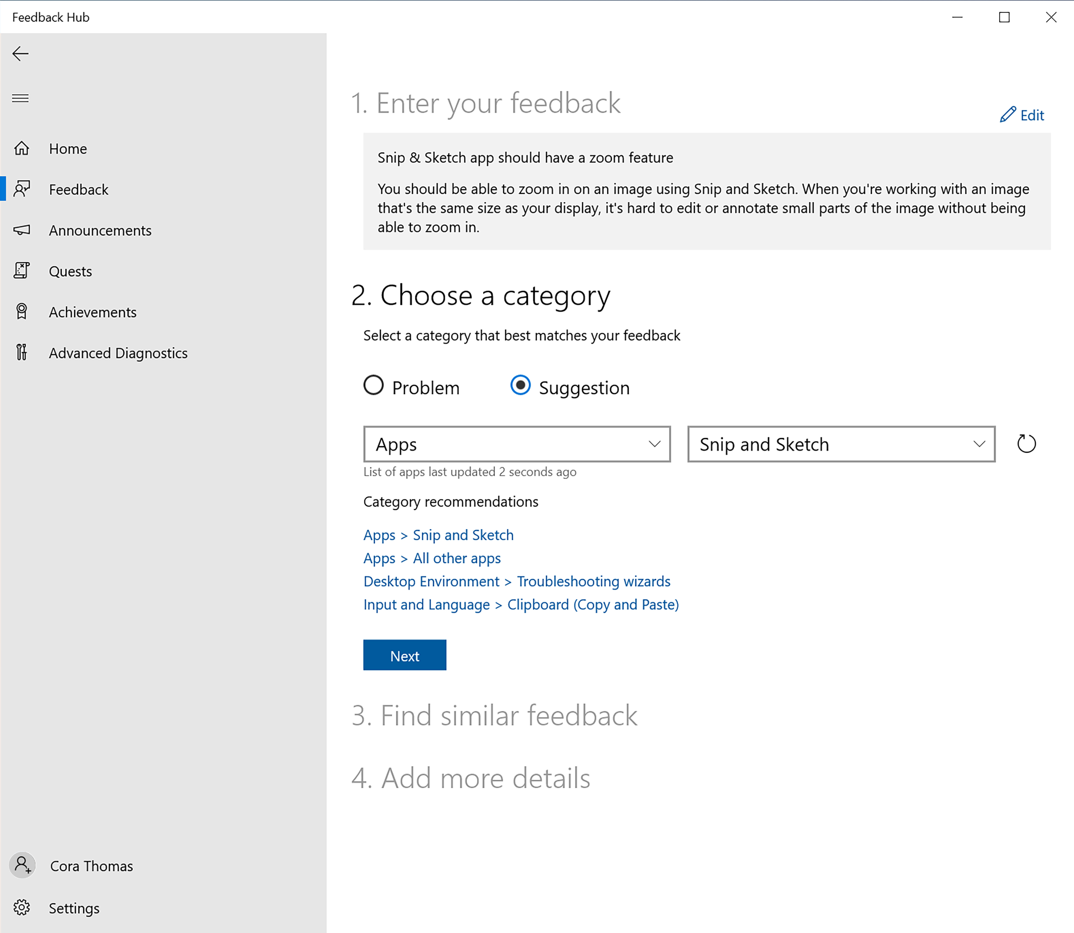Image resolution: width=1074 pixels, height=933 pixels.
Task: Click Apps > Snip and Sketch recommendation link
Action: (438, 534)
